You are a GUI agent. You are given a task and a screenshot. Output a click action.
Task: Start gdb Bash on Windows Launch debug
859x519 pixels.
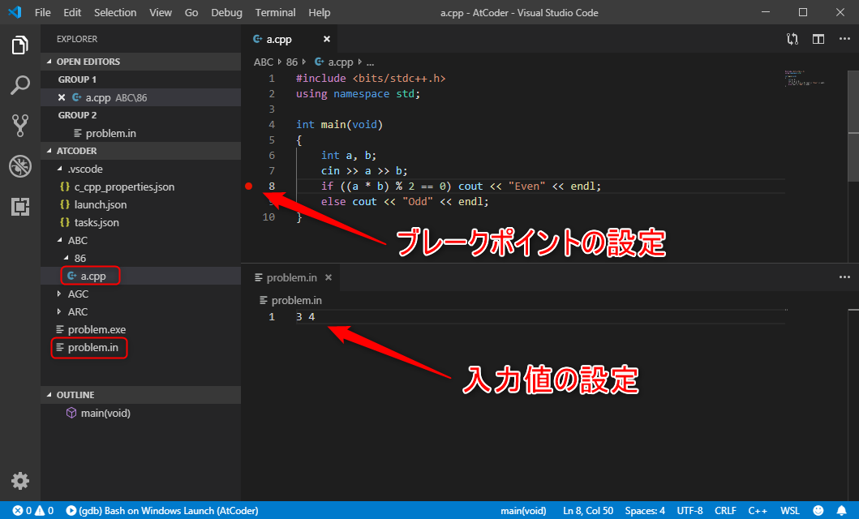[162, 511]
